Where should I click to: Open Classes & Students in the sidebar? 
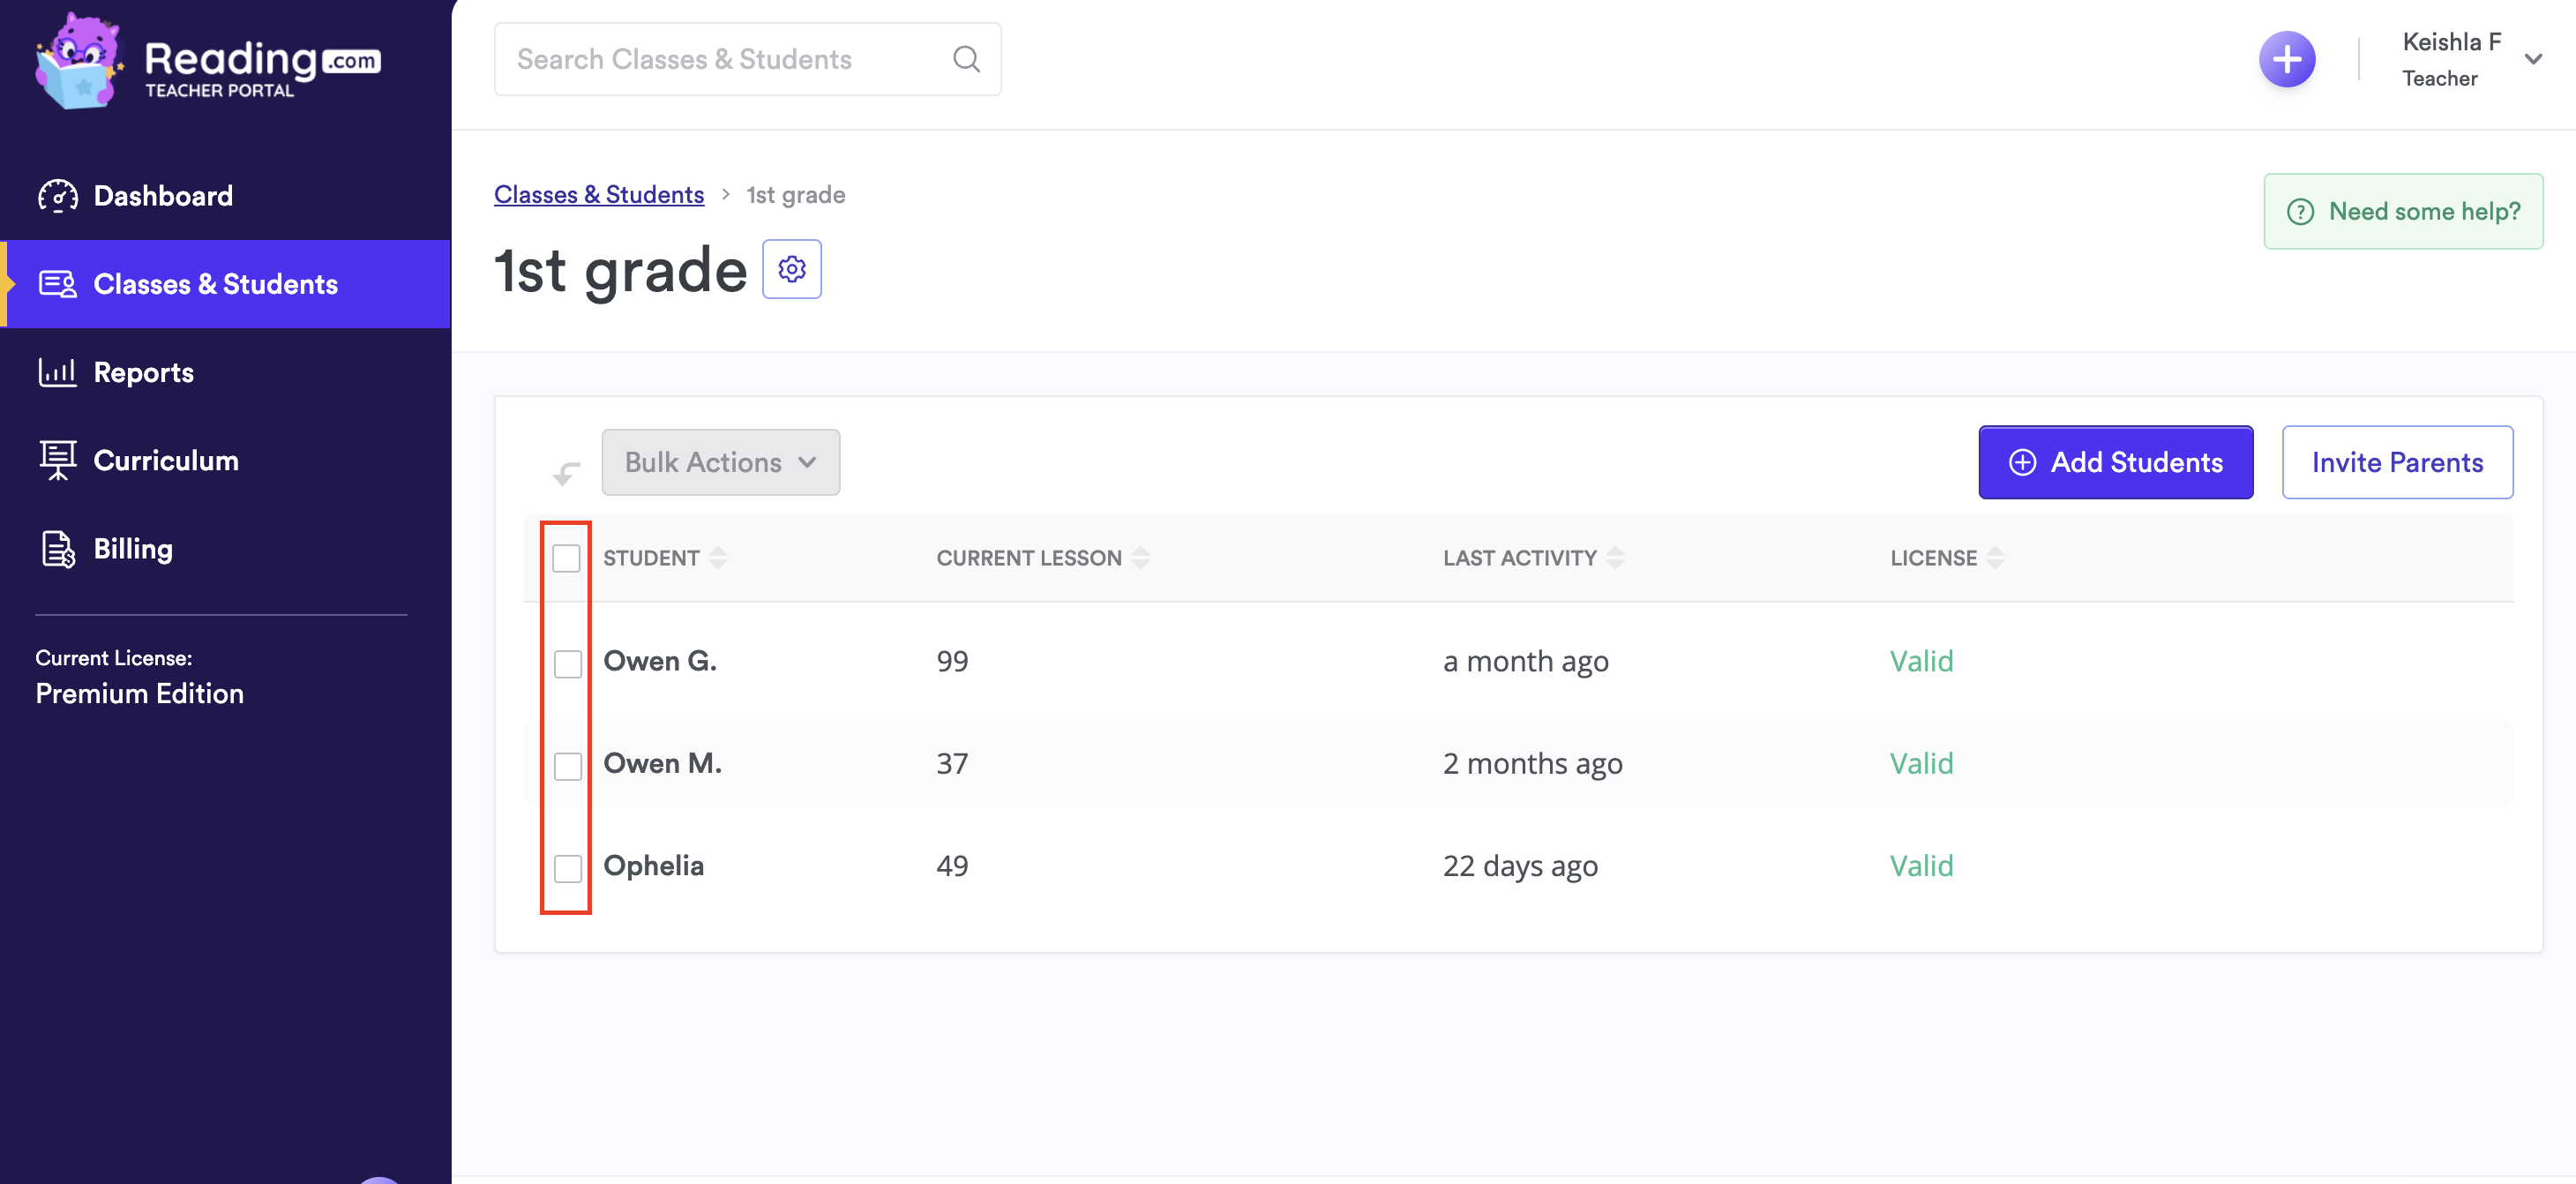pos(215,284)
